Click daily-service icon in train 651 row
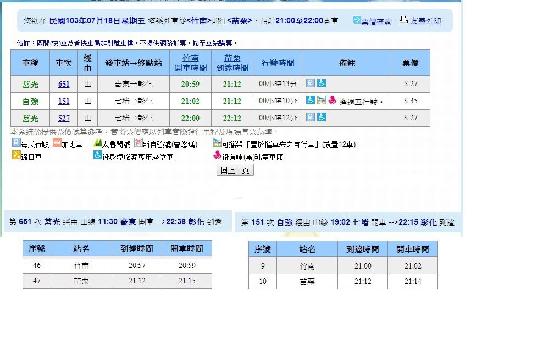This screenshot has width=554, height=346. click(x=310, y=83)
